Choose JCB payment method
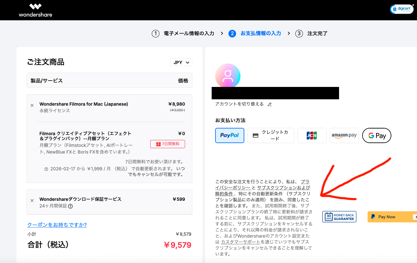The height and width of the screenshot is (263, 417). click(x=312, y=135)
